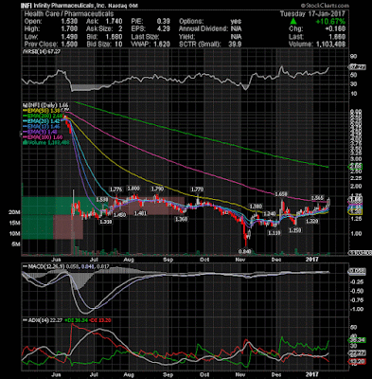Click the 1.775 price peak label

point(115,189)
